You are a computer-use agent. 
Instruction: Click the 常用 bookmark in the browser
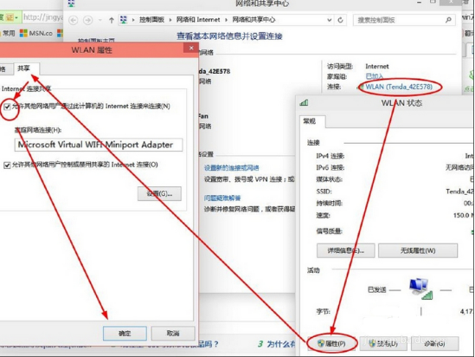click(x=8, y=33)
